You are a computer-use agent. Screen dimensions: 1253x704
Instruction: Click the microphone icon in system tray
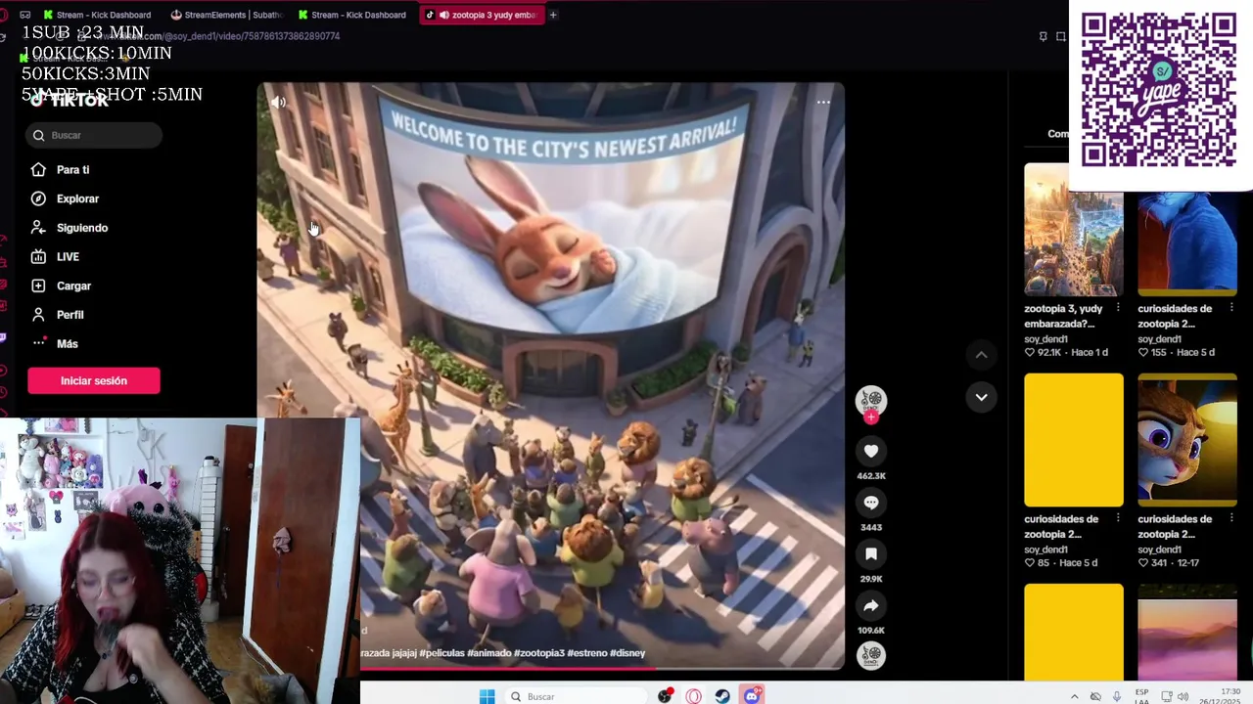1117,696
